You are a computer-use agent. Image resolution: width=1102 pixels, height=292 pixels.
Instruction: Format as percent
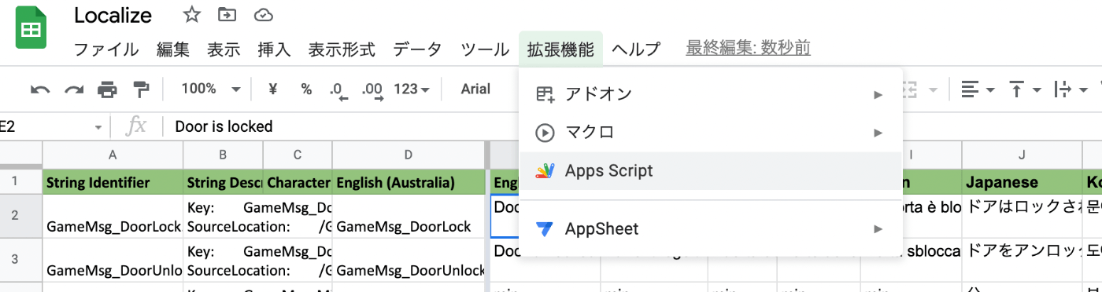point(306,89)
